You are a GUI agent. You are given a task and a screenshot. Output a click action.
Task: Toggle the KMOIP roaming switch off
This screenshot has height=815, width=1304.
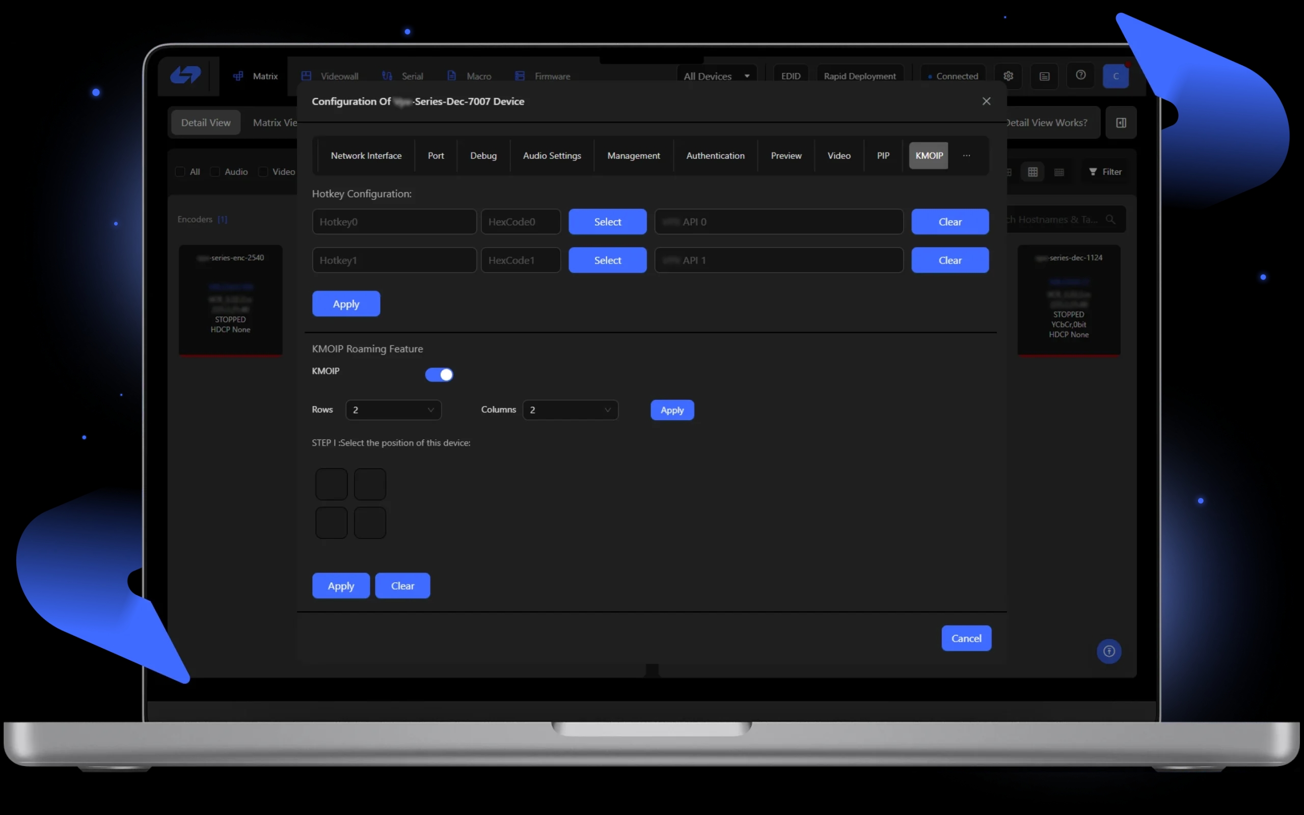(x=439, y=374)
